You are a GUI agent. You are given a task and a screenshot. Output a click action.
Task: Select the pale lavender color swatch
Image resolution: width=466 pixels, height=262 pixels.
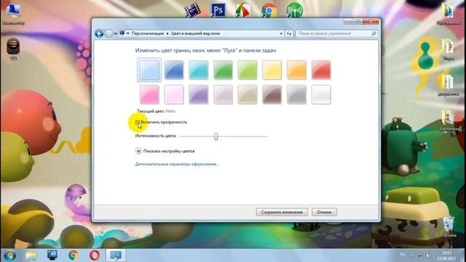coord(223,95)
